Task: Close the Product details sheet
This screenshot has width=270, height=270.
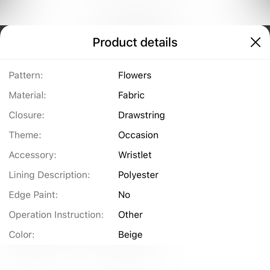Action: pos(255,42)
